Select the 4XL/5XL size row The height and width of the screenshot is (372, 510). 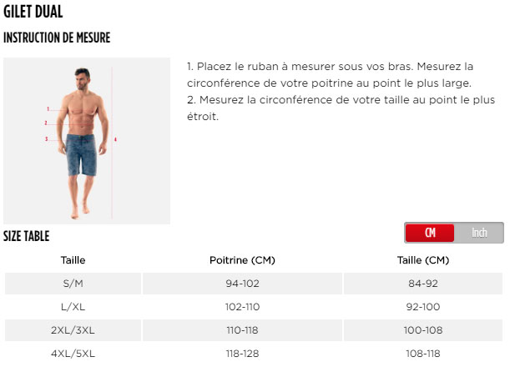[x=73, y=354]
